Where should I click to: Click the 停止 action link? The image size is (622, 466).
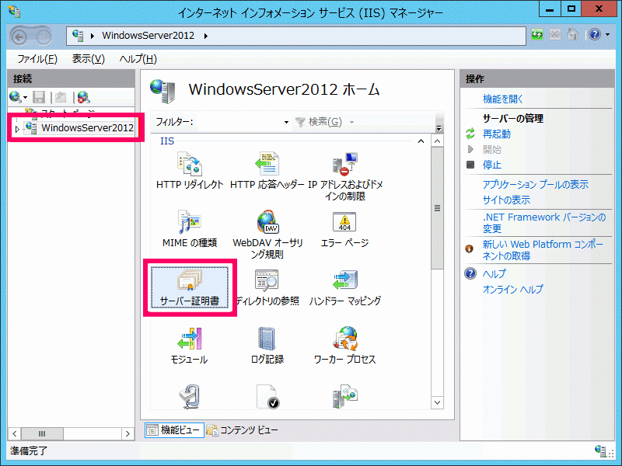(492, 165)
